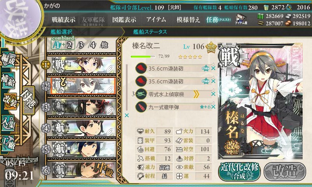This screenshot has height=187, width=312.
Task: Select the 入渠 docking sidebar icon
Action: [8, 123]
